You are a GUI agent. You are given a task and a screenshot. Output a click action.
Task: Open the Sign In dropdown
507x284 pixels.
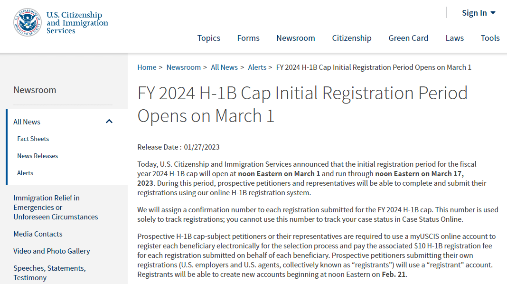[474, 13]
